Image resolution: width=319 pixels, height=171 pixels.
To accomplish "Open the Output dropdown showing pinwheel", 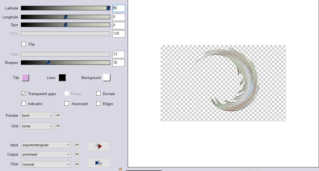I will click(46, 154).
